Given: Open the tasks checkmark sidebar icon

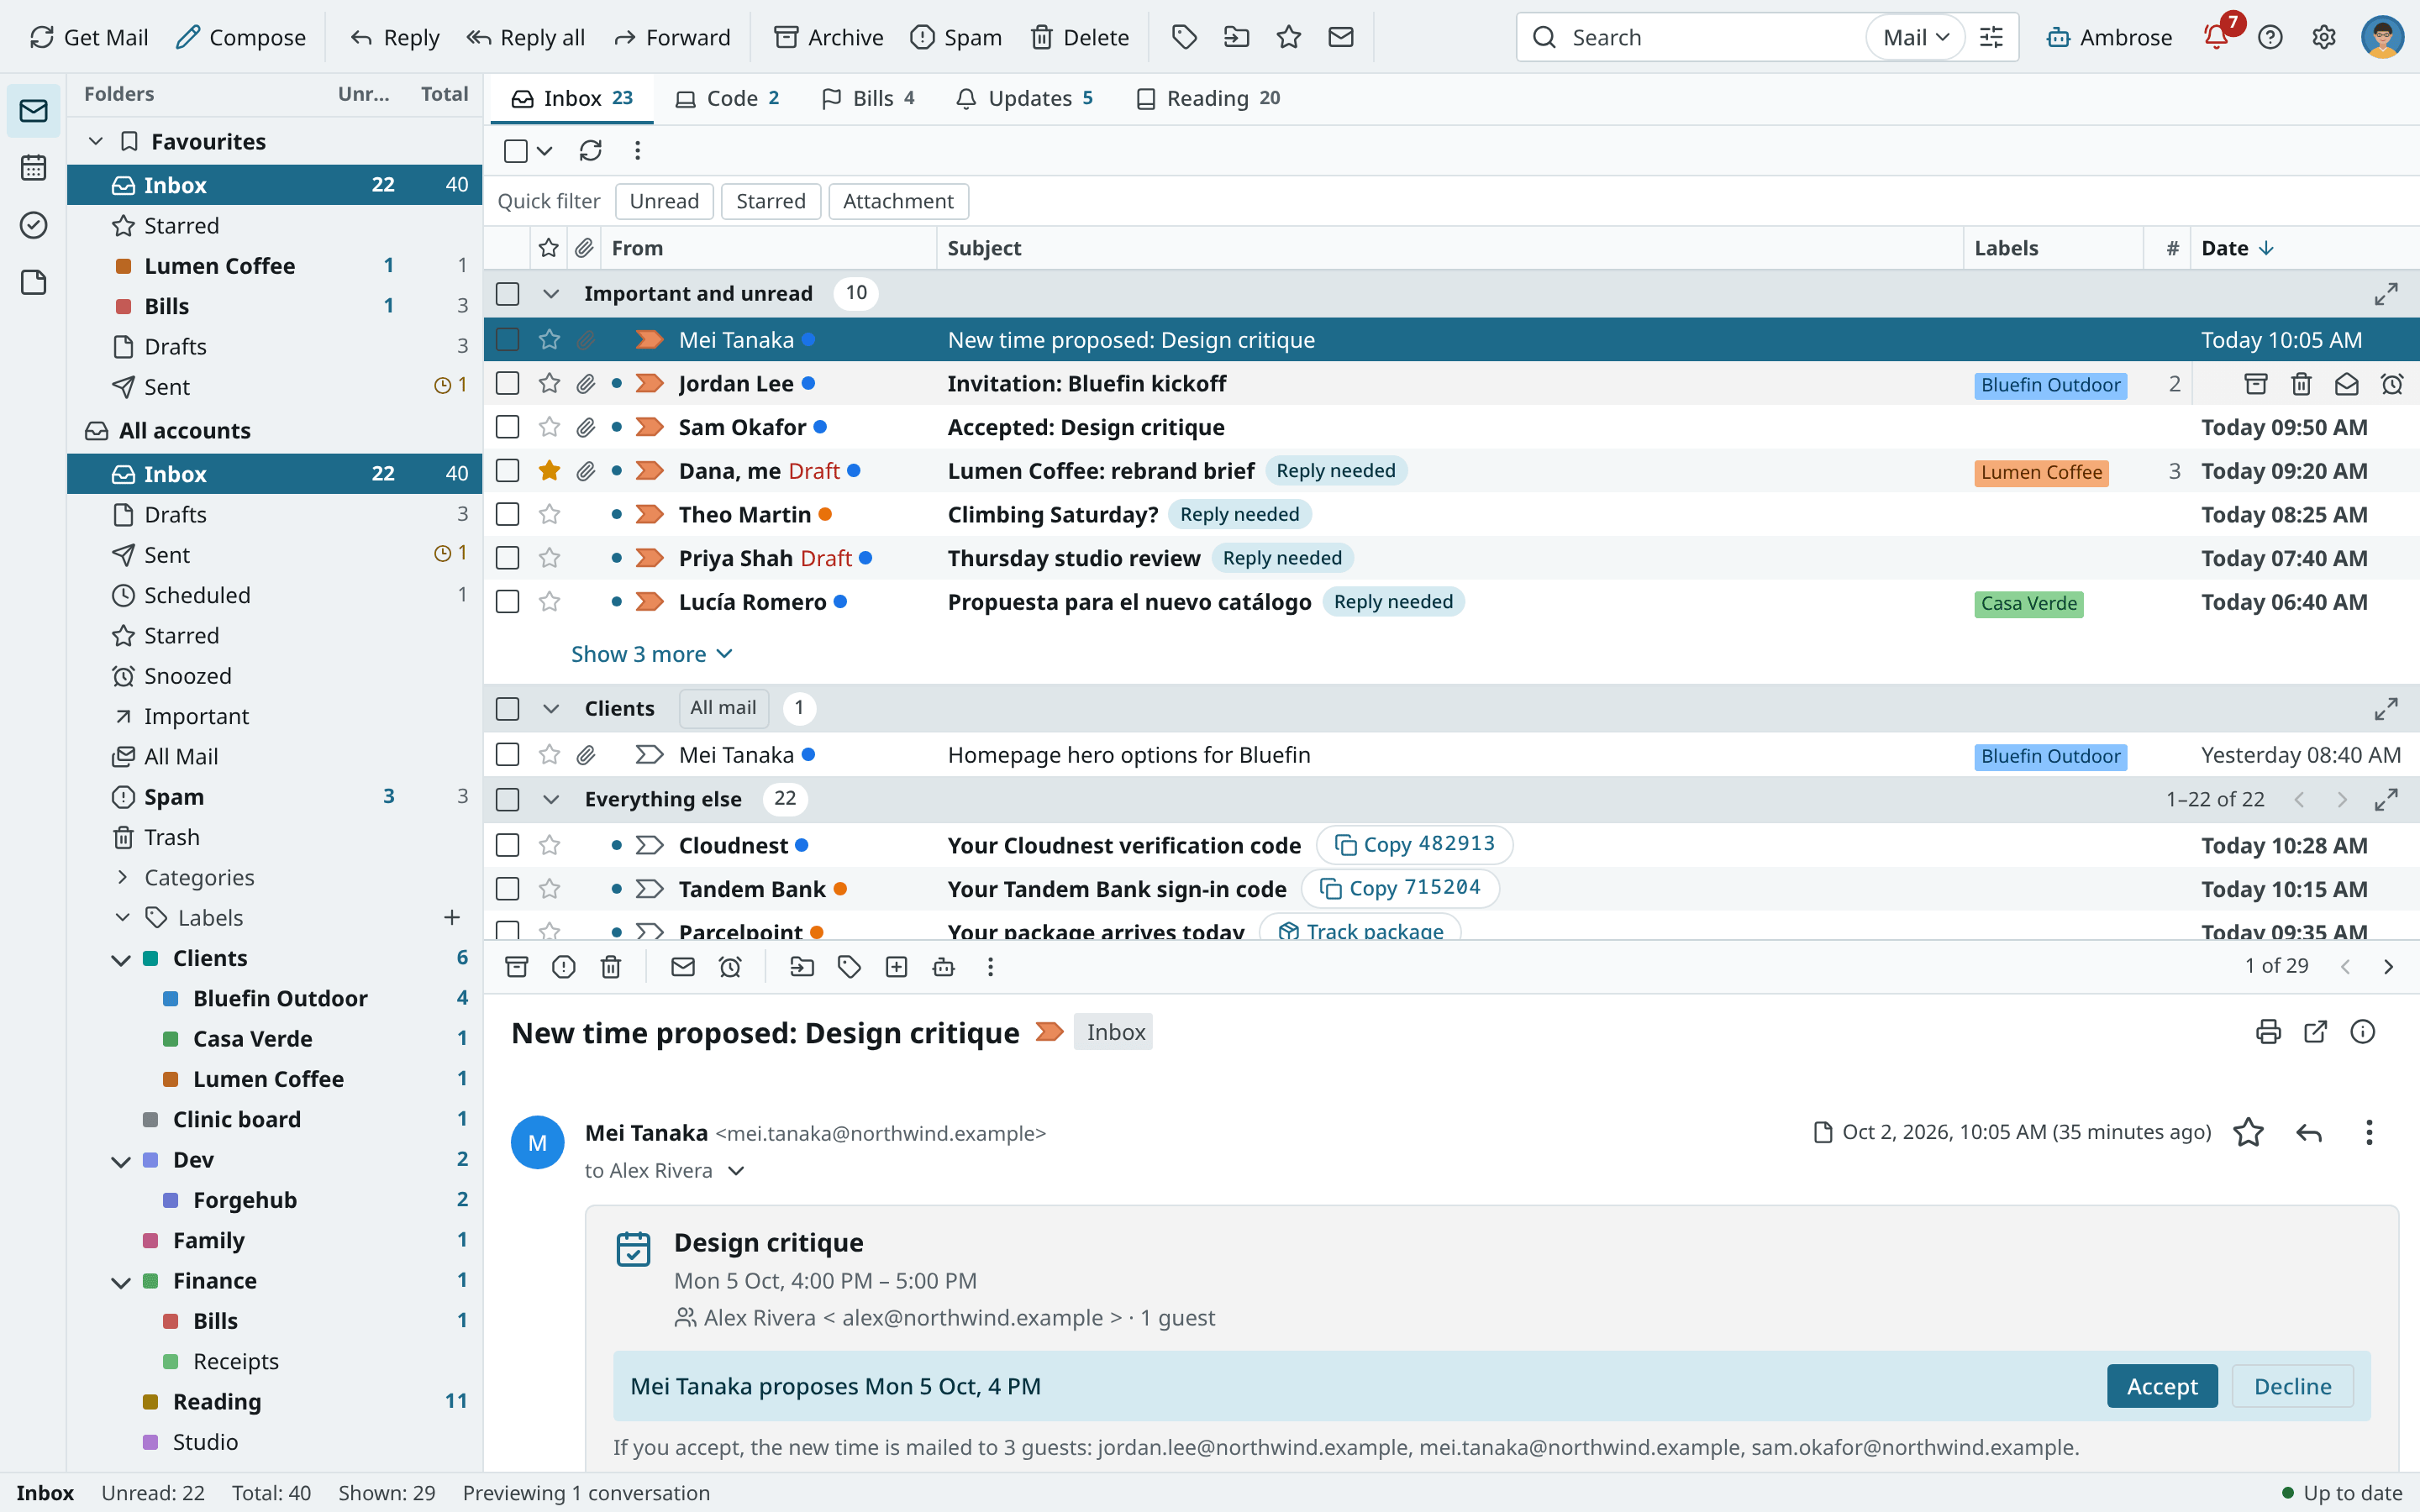Looking at the screenshot, I should click(x=33, y=225).
